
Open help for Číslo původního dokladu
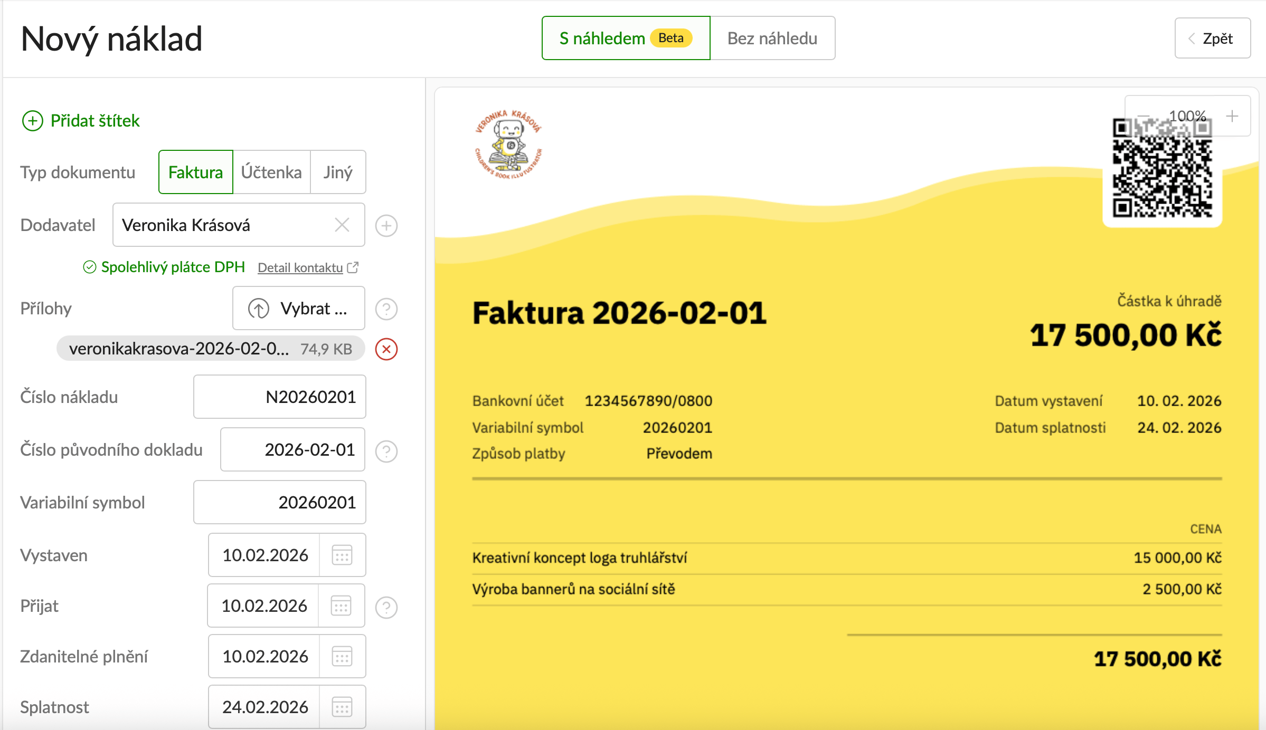click(x=386, y=451)
